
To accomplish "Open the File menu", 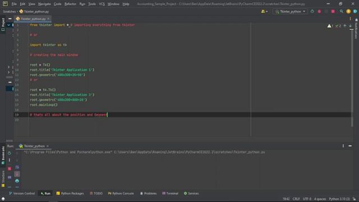I will pos(14,4).
